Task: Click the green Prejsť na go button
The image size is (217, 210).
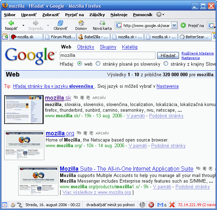Action: pyautogui.click(x=192, y=26)
